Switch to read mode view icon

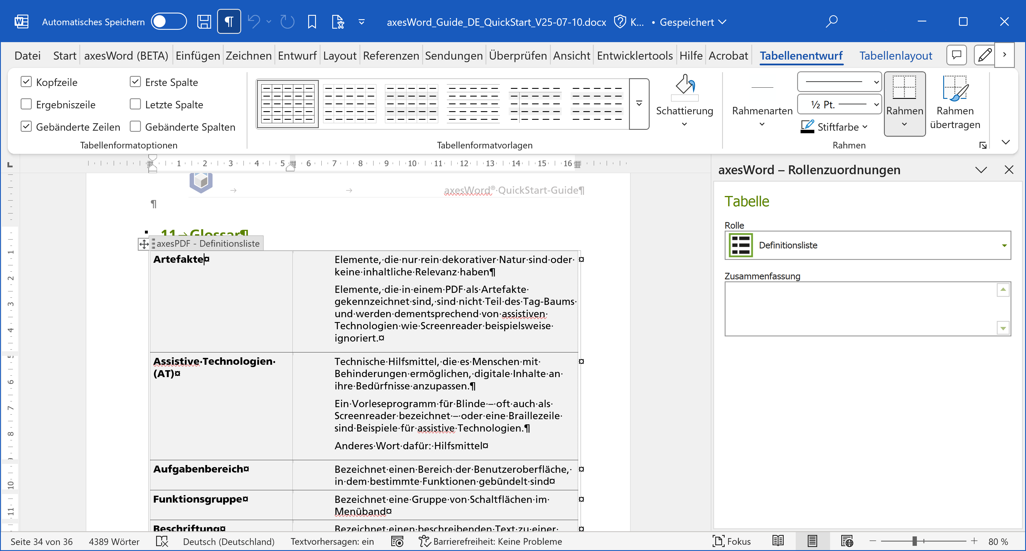pyautogui.click(x=778, y=541)
